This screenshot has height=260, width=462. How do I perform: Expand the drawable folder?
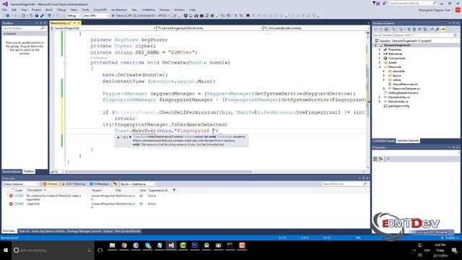point(383,71)
